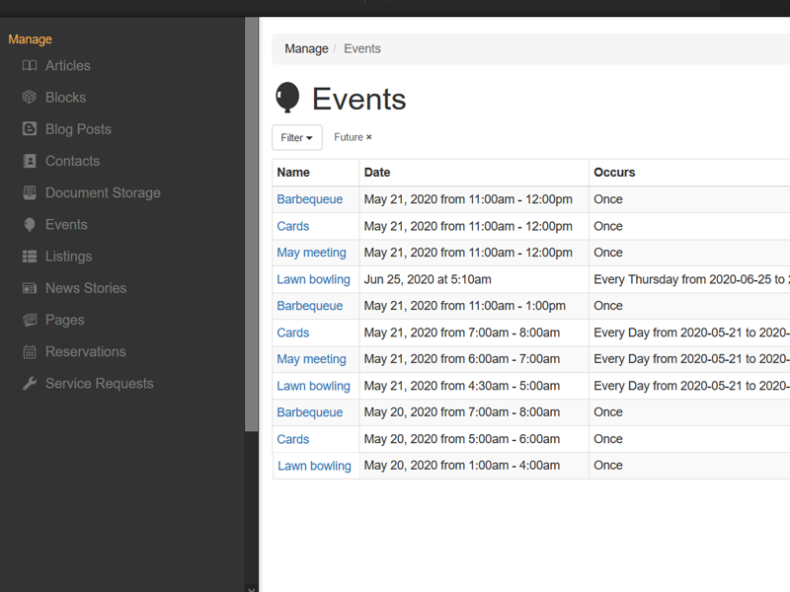Open Articles in the Manage menu
This screenshot has height=592, width=790.
click(x=68, y=65)
